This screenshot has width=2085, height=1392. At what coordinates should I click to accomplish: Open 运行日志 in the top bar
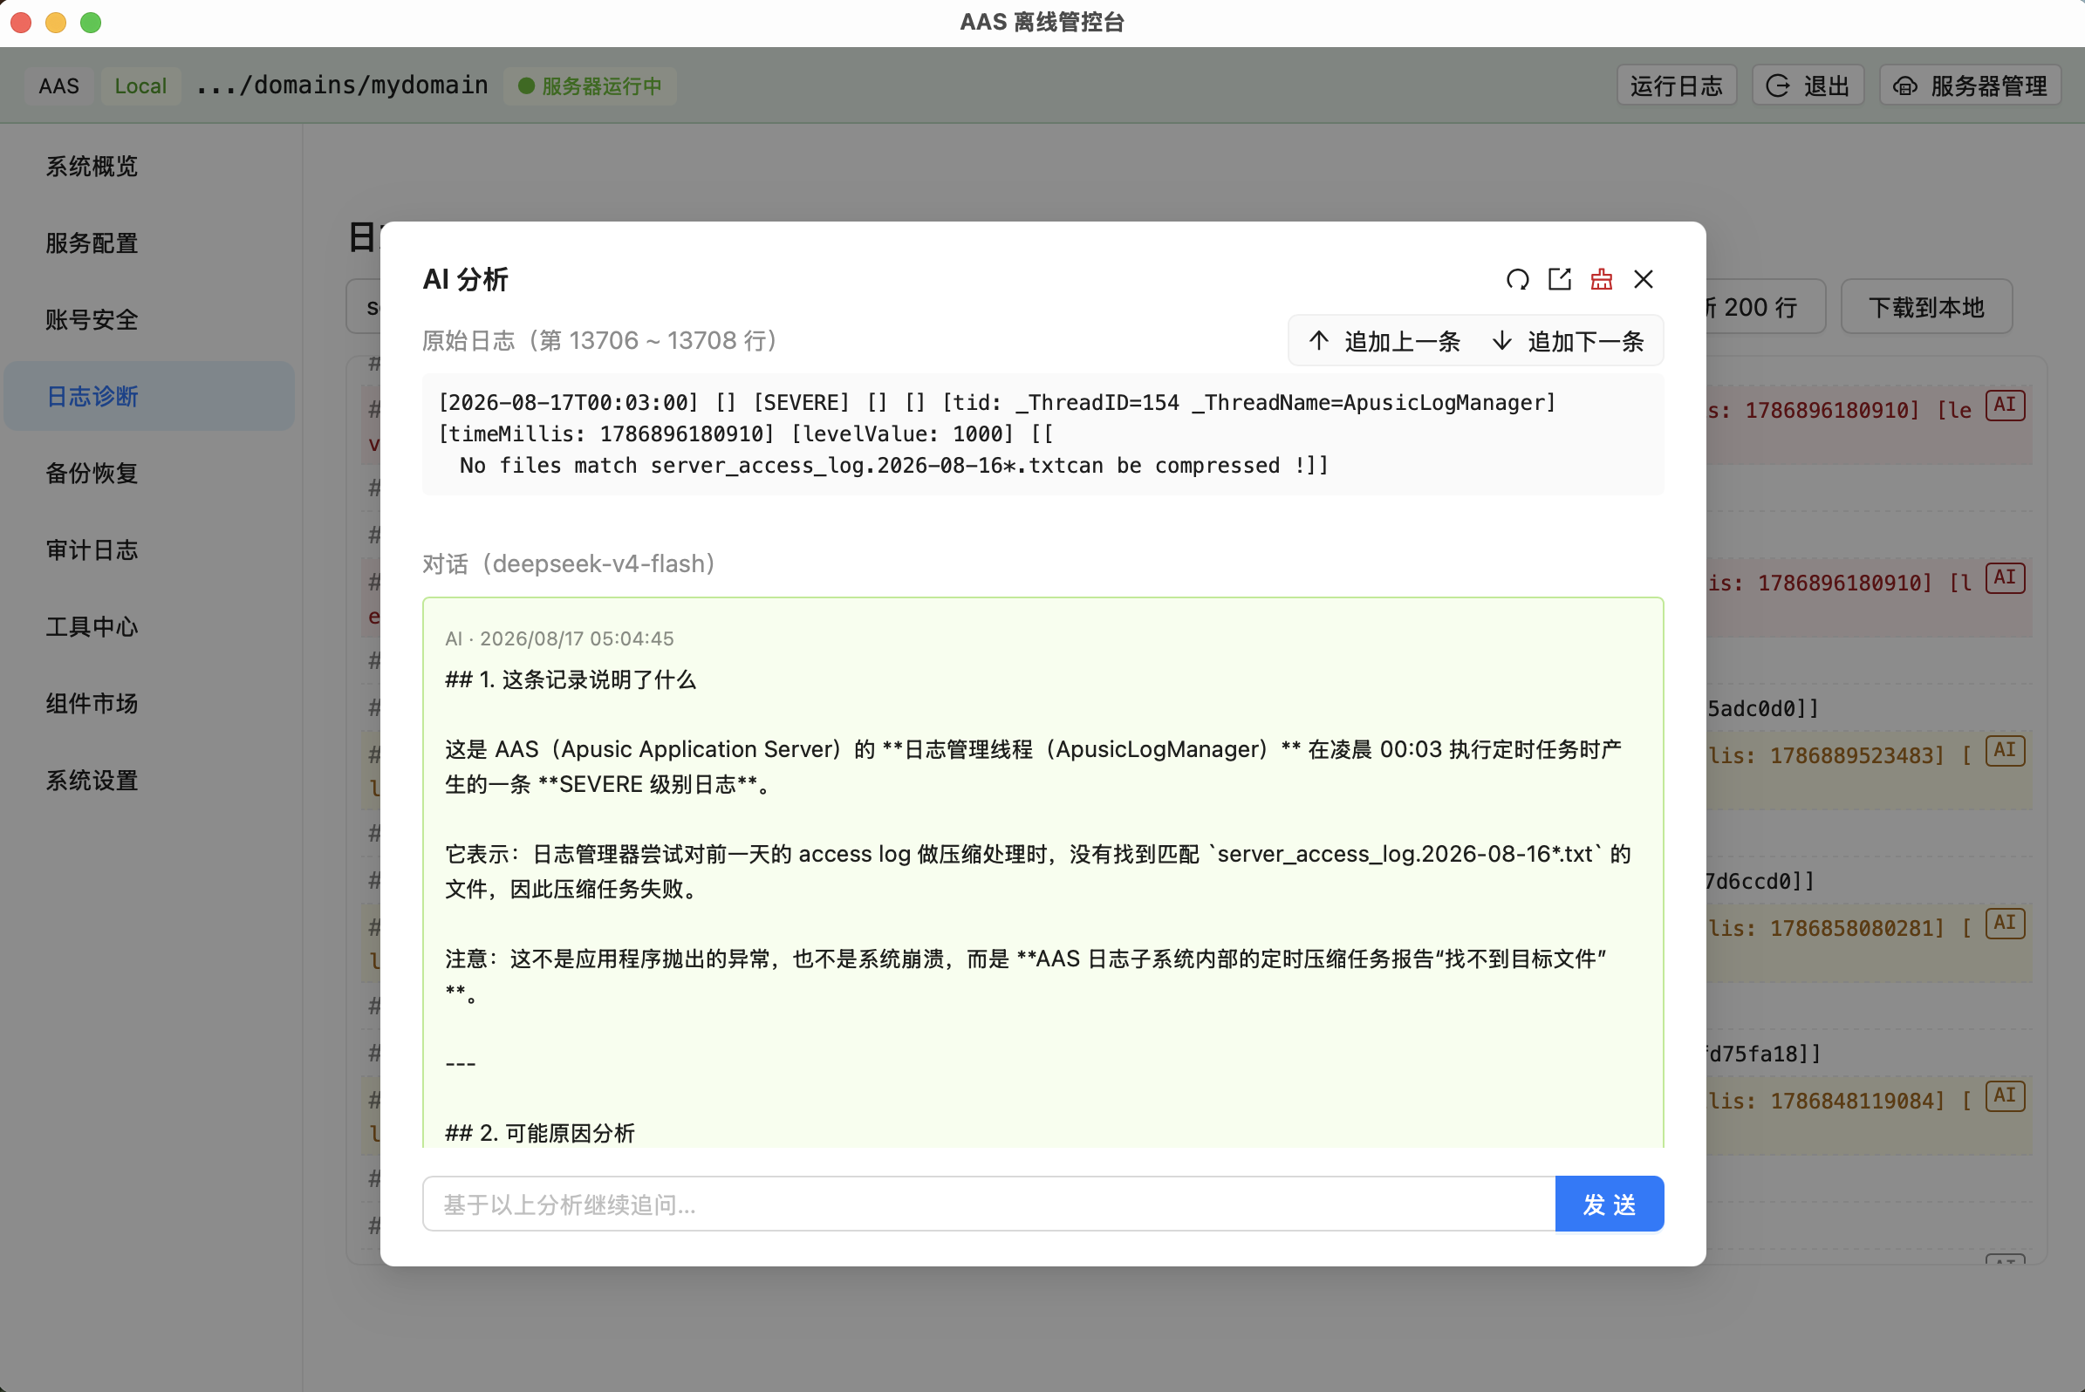[x=1677, y=85]
